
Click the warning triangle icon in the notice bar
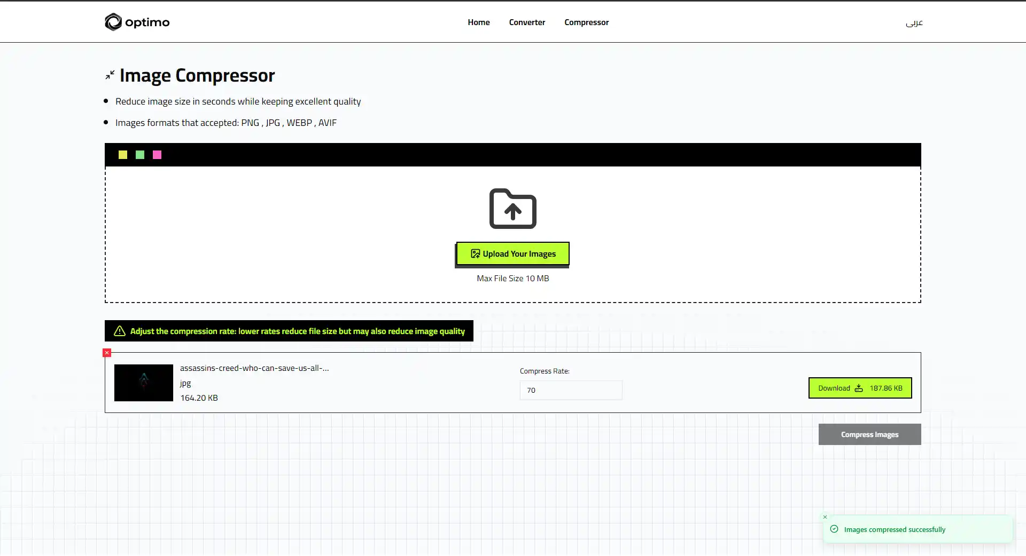click(x=120, y=331)
